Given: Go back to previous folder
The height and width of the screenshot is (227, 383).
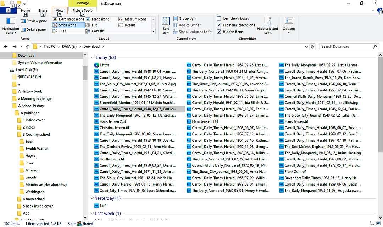Looking at the screenshot, I should click(x=6, y=47).
